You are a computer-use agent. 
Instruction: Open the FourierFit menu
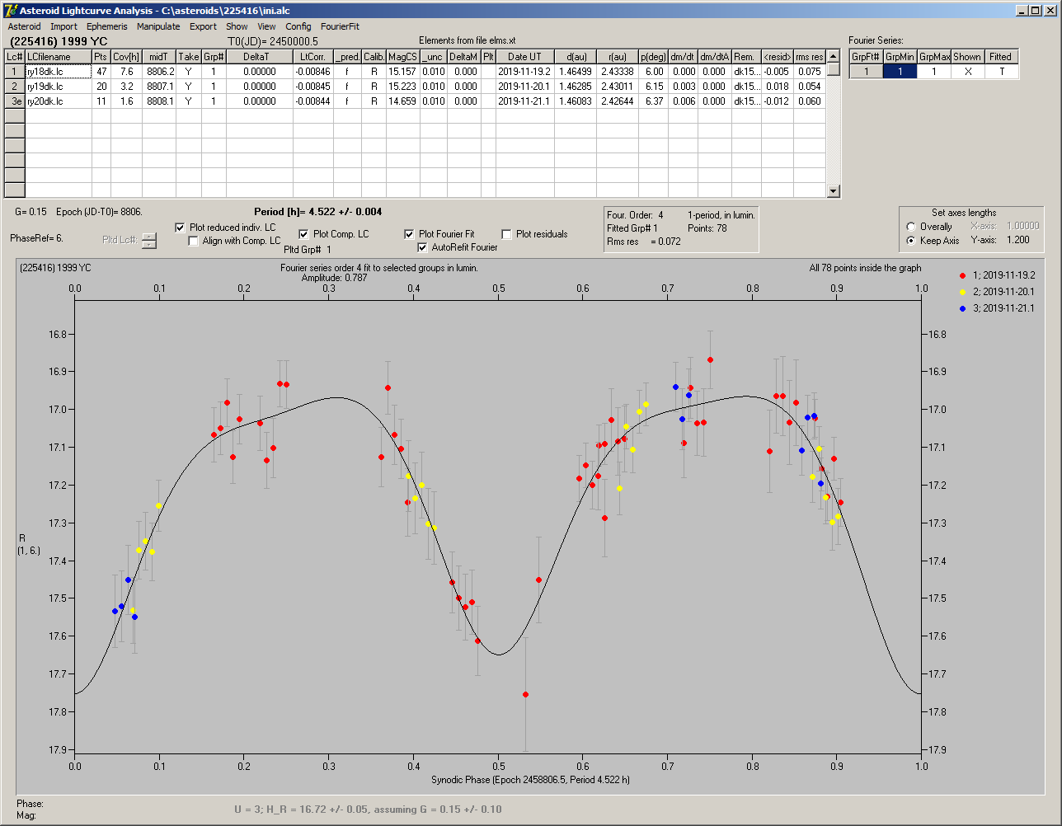point(340,26)
